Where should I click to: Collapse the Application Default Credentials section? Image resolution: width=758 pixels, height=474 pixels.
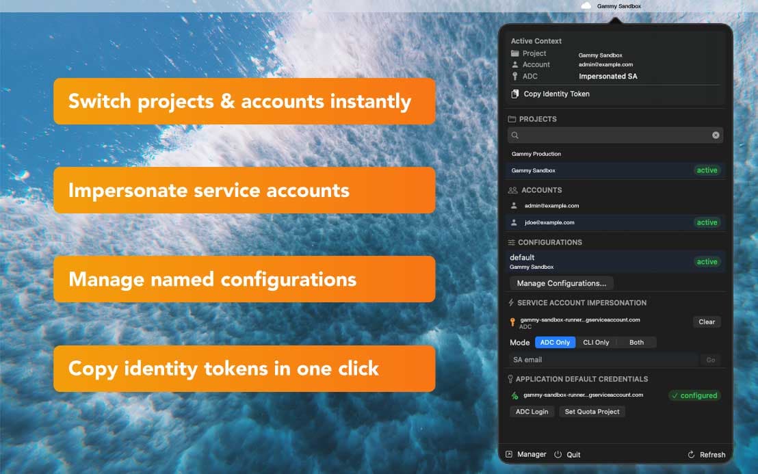583,378
